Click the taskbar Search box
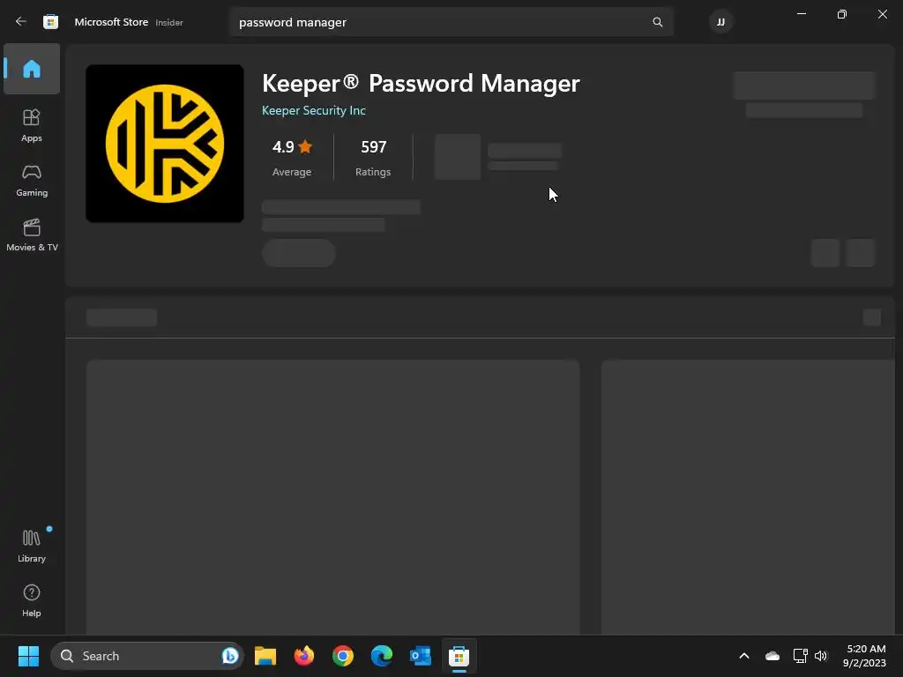This screenshot has height=677, width=903. click(147, 656)
